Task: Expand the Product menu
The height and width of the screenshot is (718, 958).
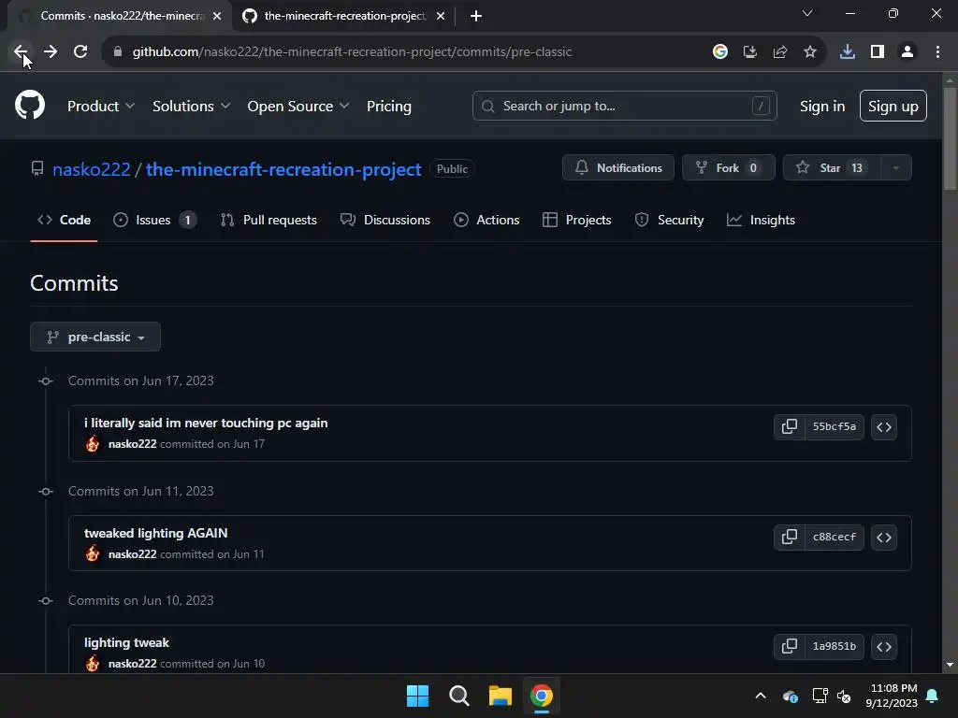Action: (x=101, y=107)
